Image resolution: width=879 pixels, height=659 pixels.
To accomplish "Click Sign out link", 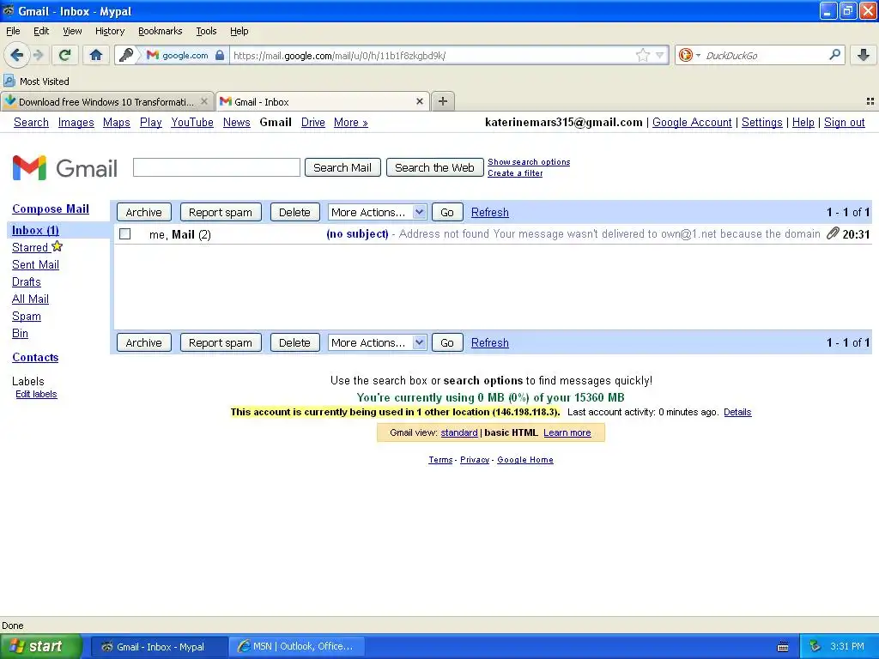I will (845, 122).
